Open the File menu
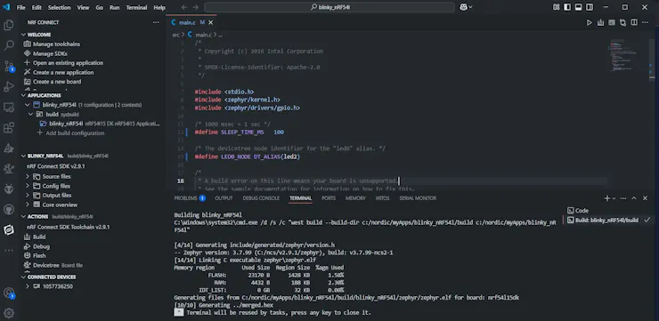The height and width of the screenshot is (321, 659). pyautogui.click(x=21, y=7)
